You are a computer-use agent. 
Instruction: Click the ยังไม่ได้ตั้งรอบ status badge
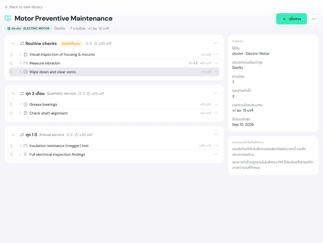pos(71,44)
